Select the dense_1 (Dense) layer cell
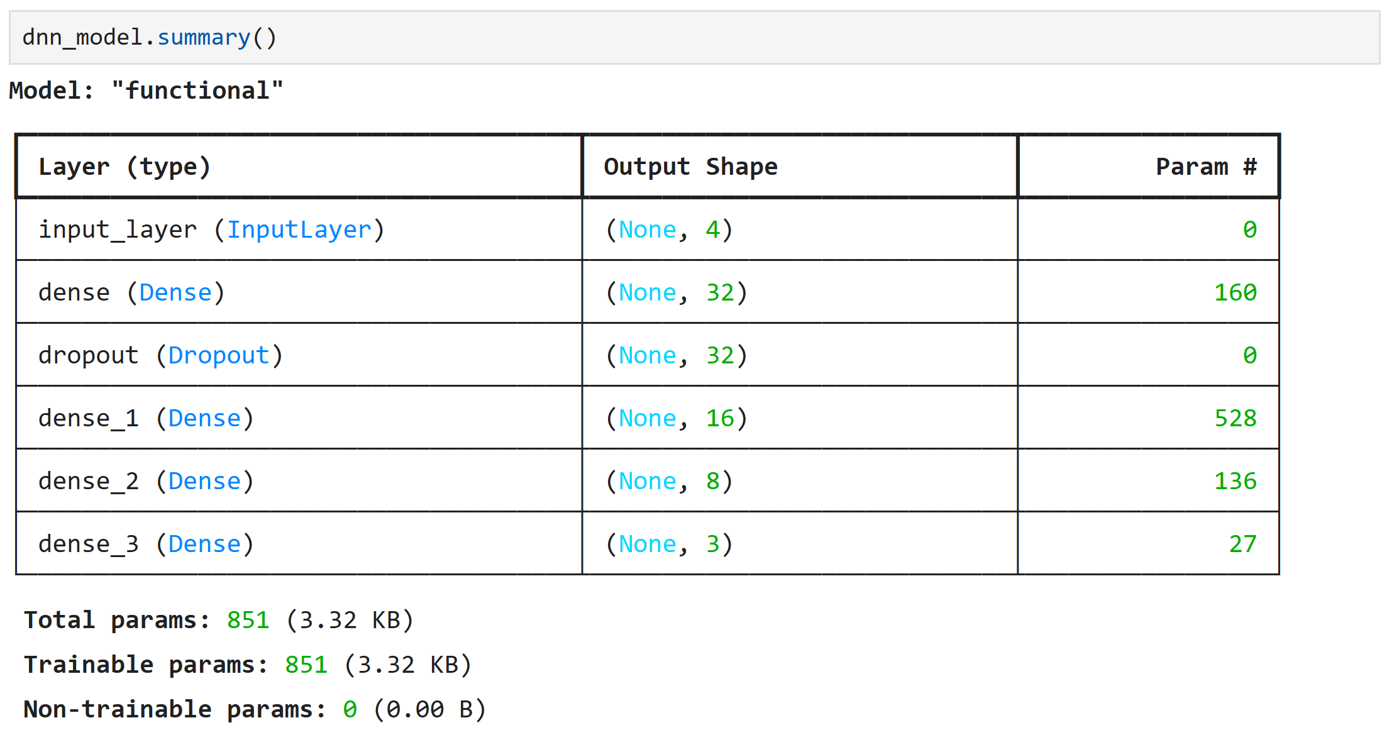The image size is (1387, 730). (x=146, y=418)
